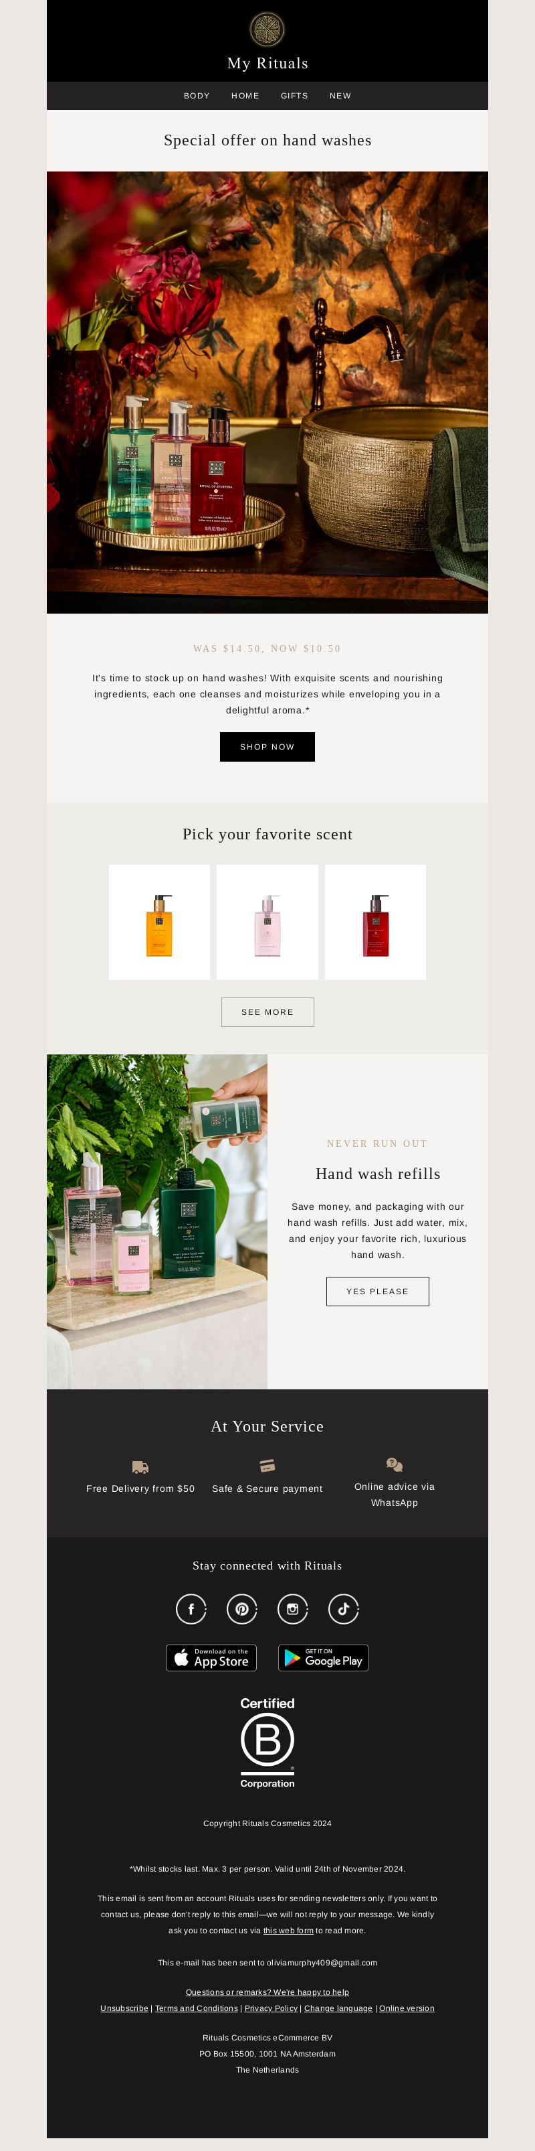Click the Google Play badge

323,1657
